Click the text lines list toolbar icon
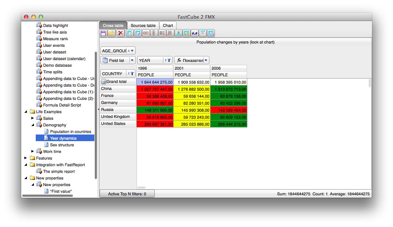 203,33
